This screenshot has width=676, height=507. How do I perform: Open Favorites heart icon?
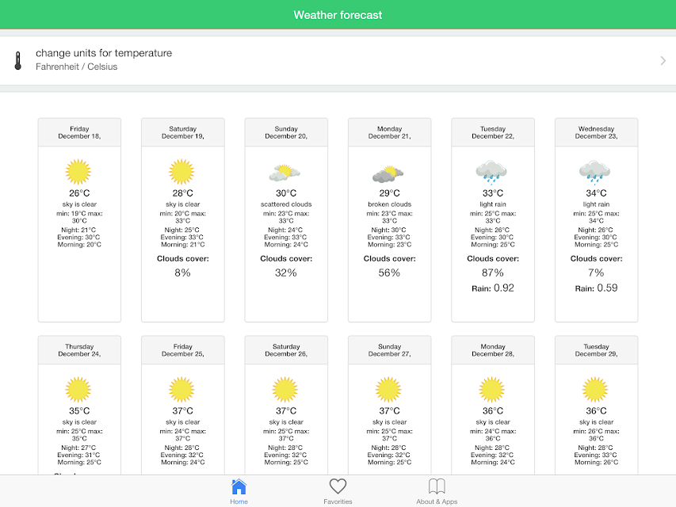[338, 486]
